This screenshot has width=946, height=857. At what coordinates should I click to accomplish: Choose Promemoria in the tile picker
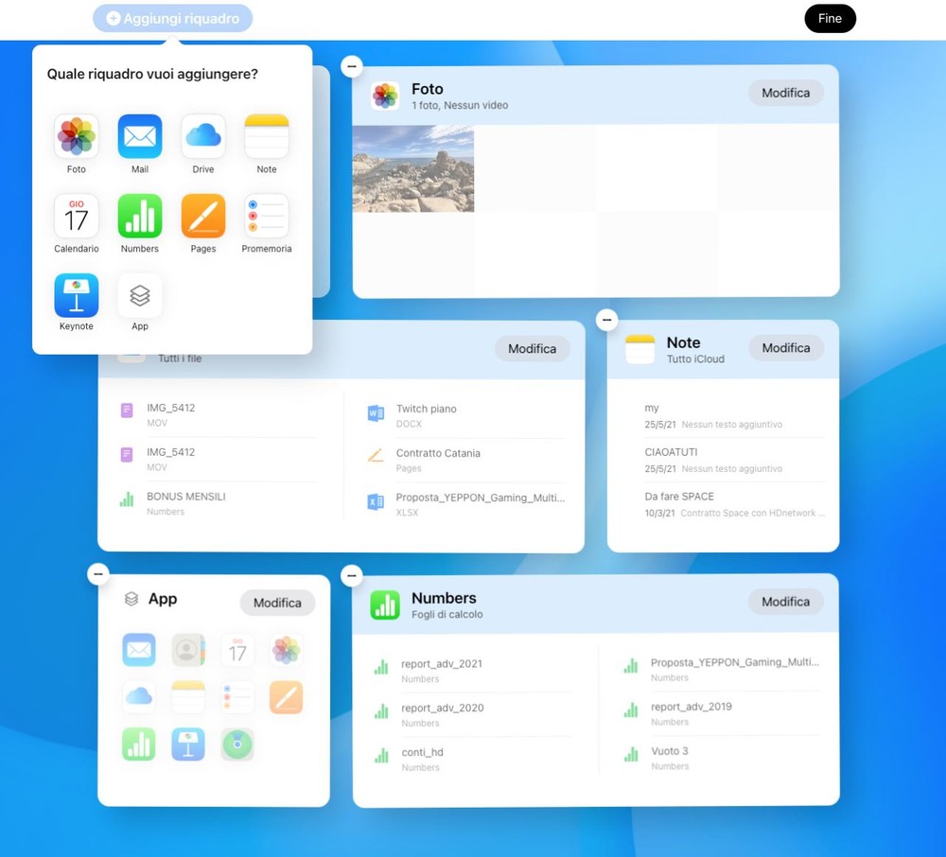(267, 217)
